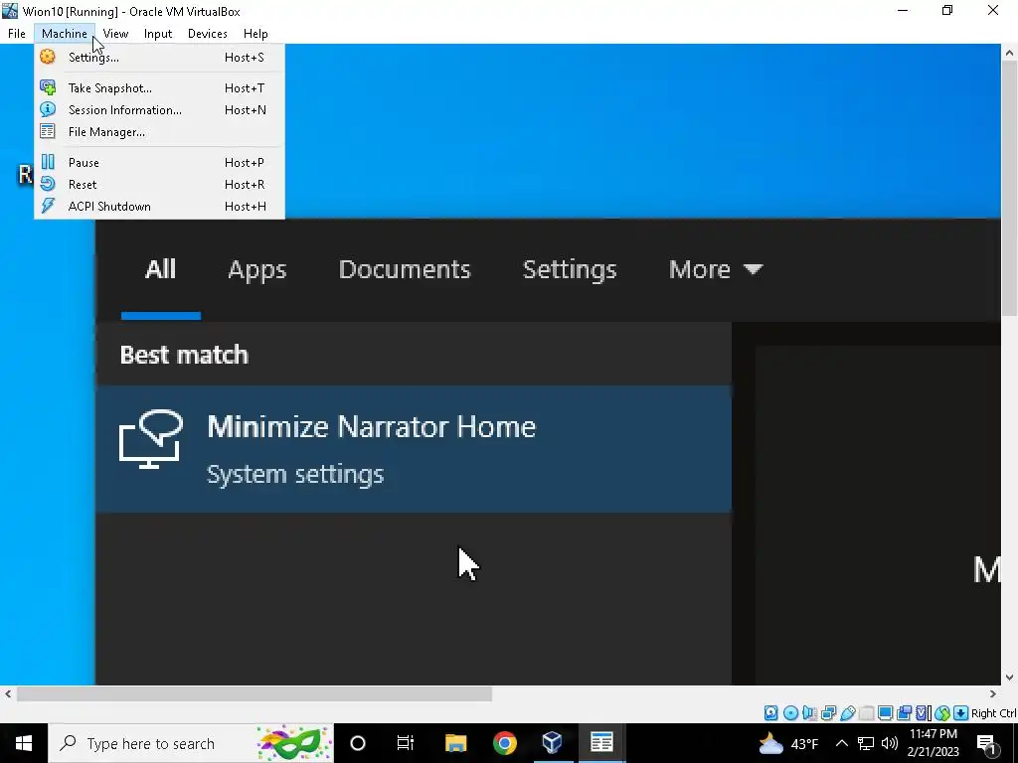Click the vertical scrollbar thumb

coord(1010,186)
